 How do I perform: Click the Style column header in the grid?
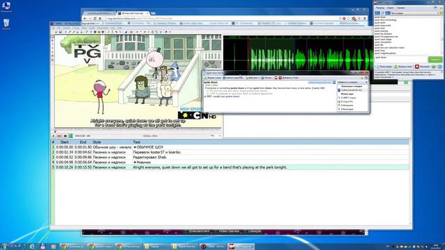(97, 142)
